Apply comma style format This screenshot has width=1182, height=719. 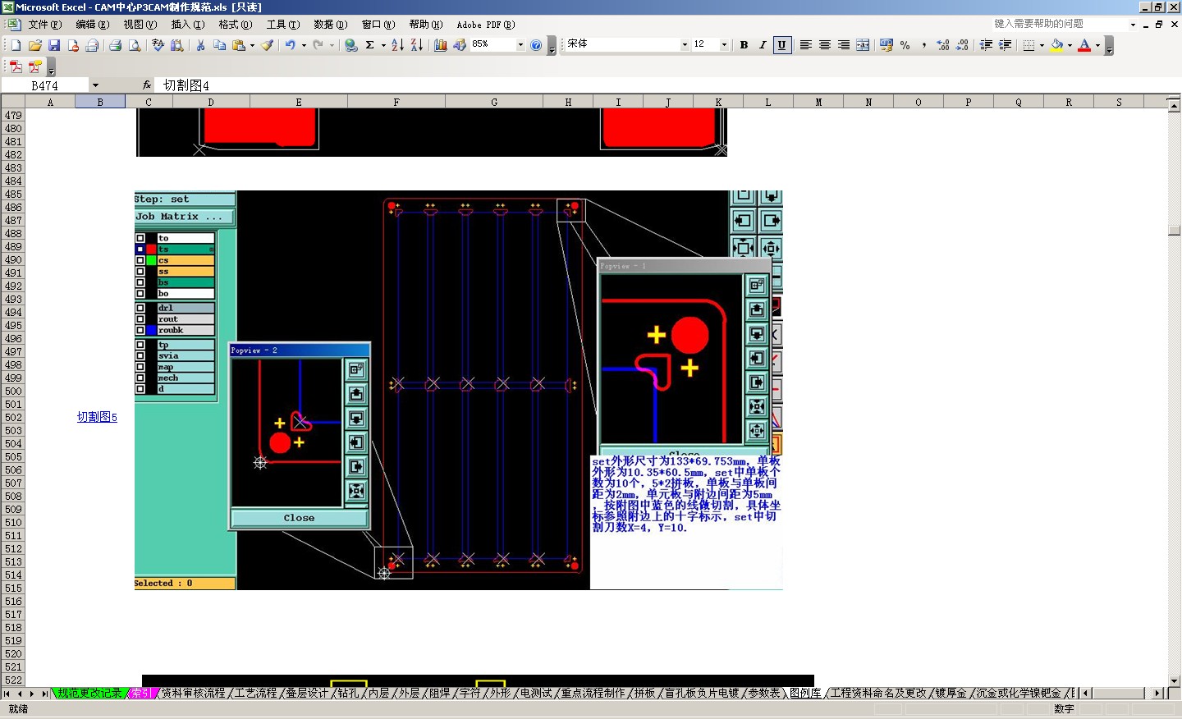point(924,45)
